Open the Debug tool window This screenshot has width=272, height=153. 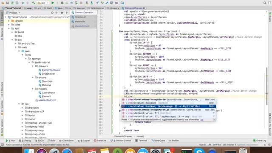click(x=25, y=141)
